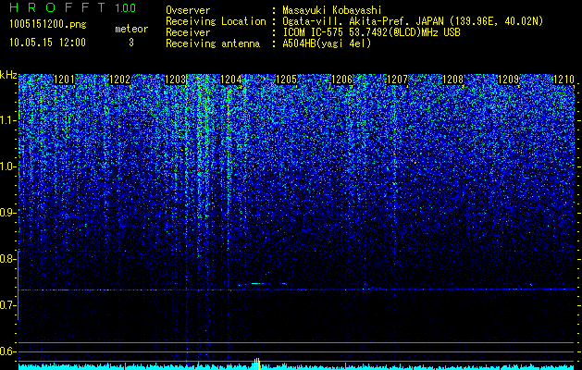Image resolution: width=582 pixels, height=370 pixels.
Task: Select the meteor count value 3
Action: 131,43
